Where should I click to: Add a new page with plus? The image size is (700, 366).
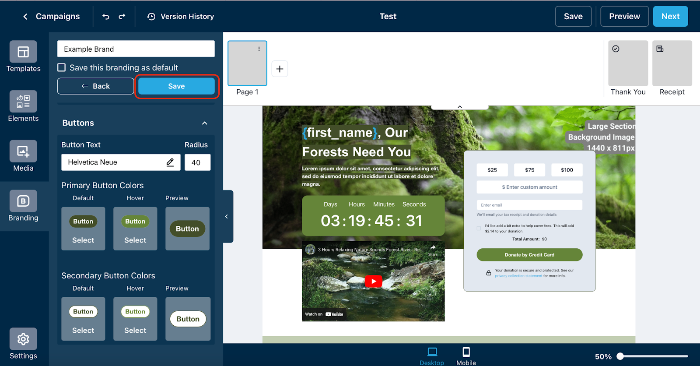coord(280,69)
